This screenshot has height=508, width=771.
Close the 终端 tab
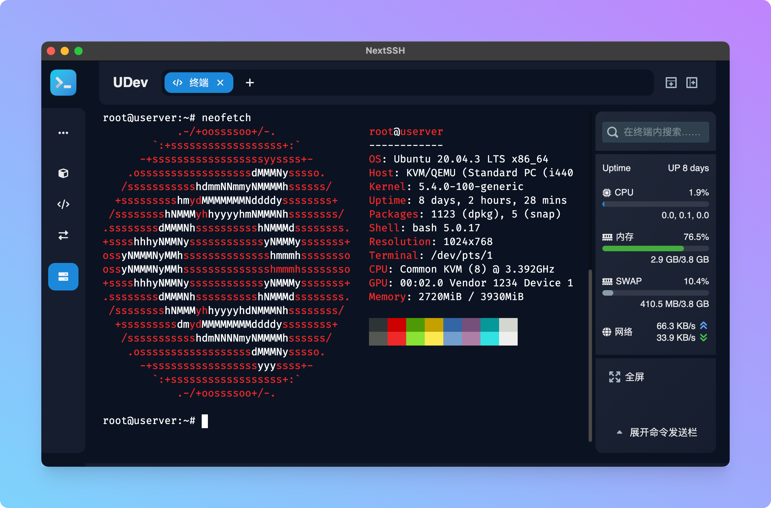220,83
